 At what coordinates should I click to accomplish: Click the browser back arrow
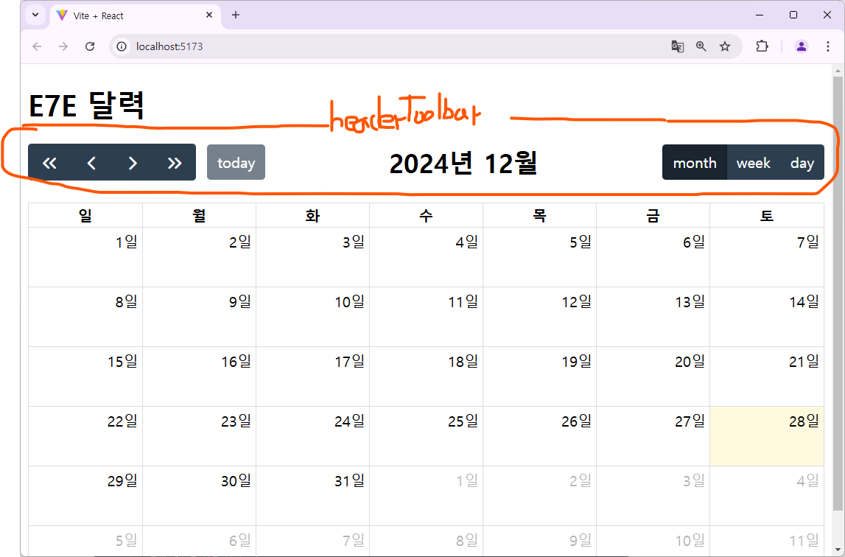click(x=37, y=46)
